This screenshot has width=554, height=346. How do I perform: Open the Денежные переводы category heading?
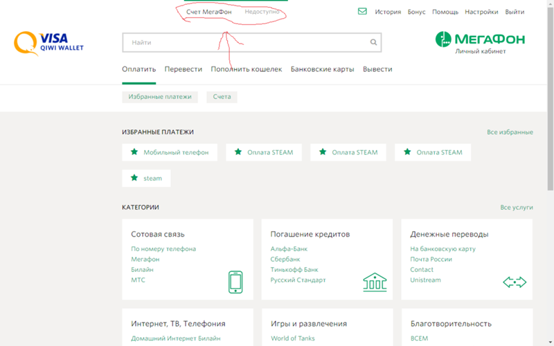[449, 234]
